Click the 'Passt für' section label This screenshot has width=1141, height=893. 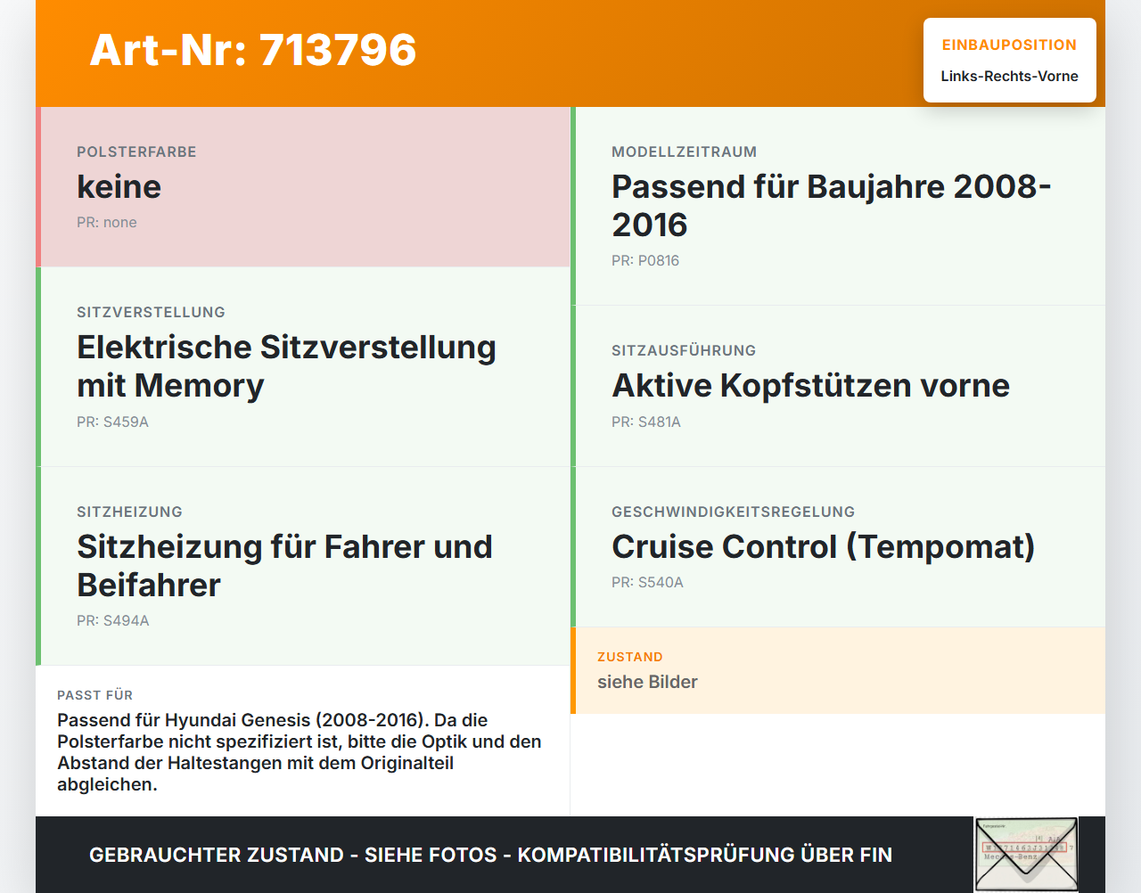(94, 695)
